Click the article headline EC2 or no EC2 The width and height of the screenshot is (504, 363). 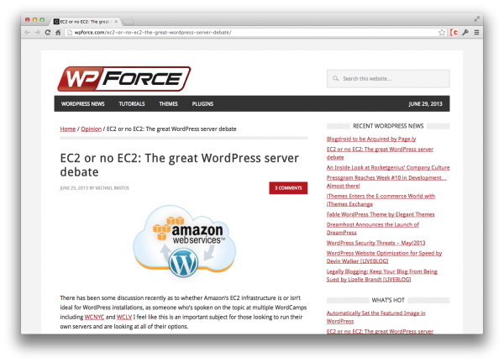(x=180, y=165)
